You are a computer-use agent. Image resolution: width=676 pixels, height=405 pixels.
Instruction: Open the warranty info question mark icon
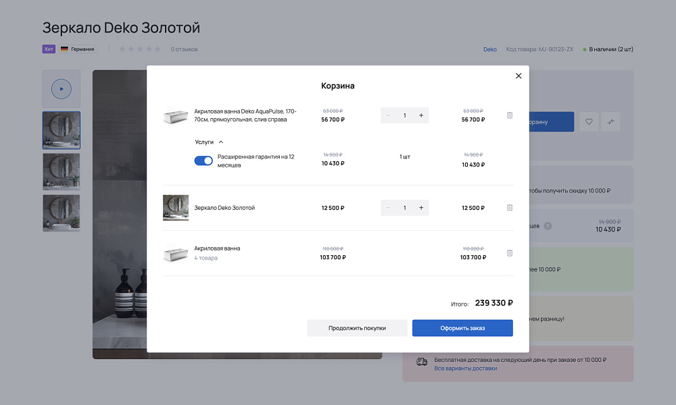coord(548,225)
